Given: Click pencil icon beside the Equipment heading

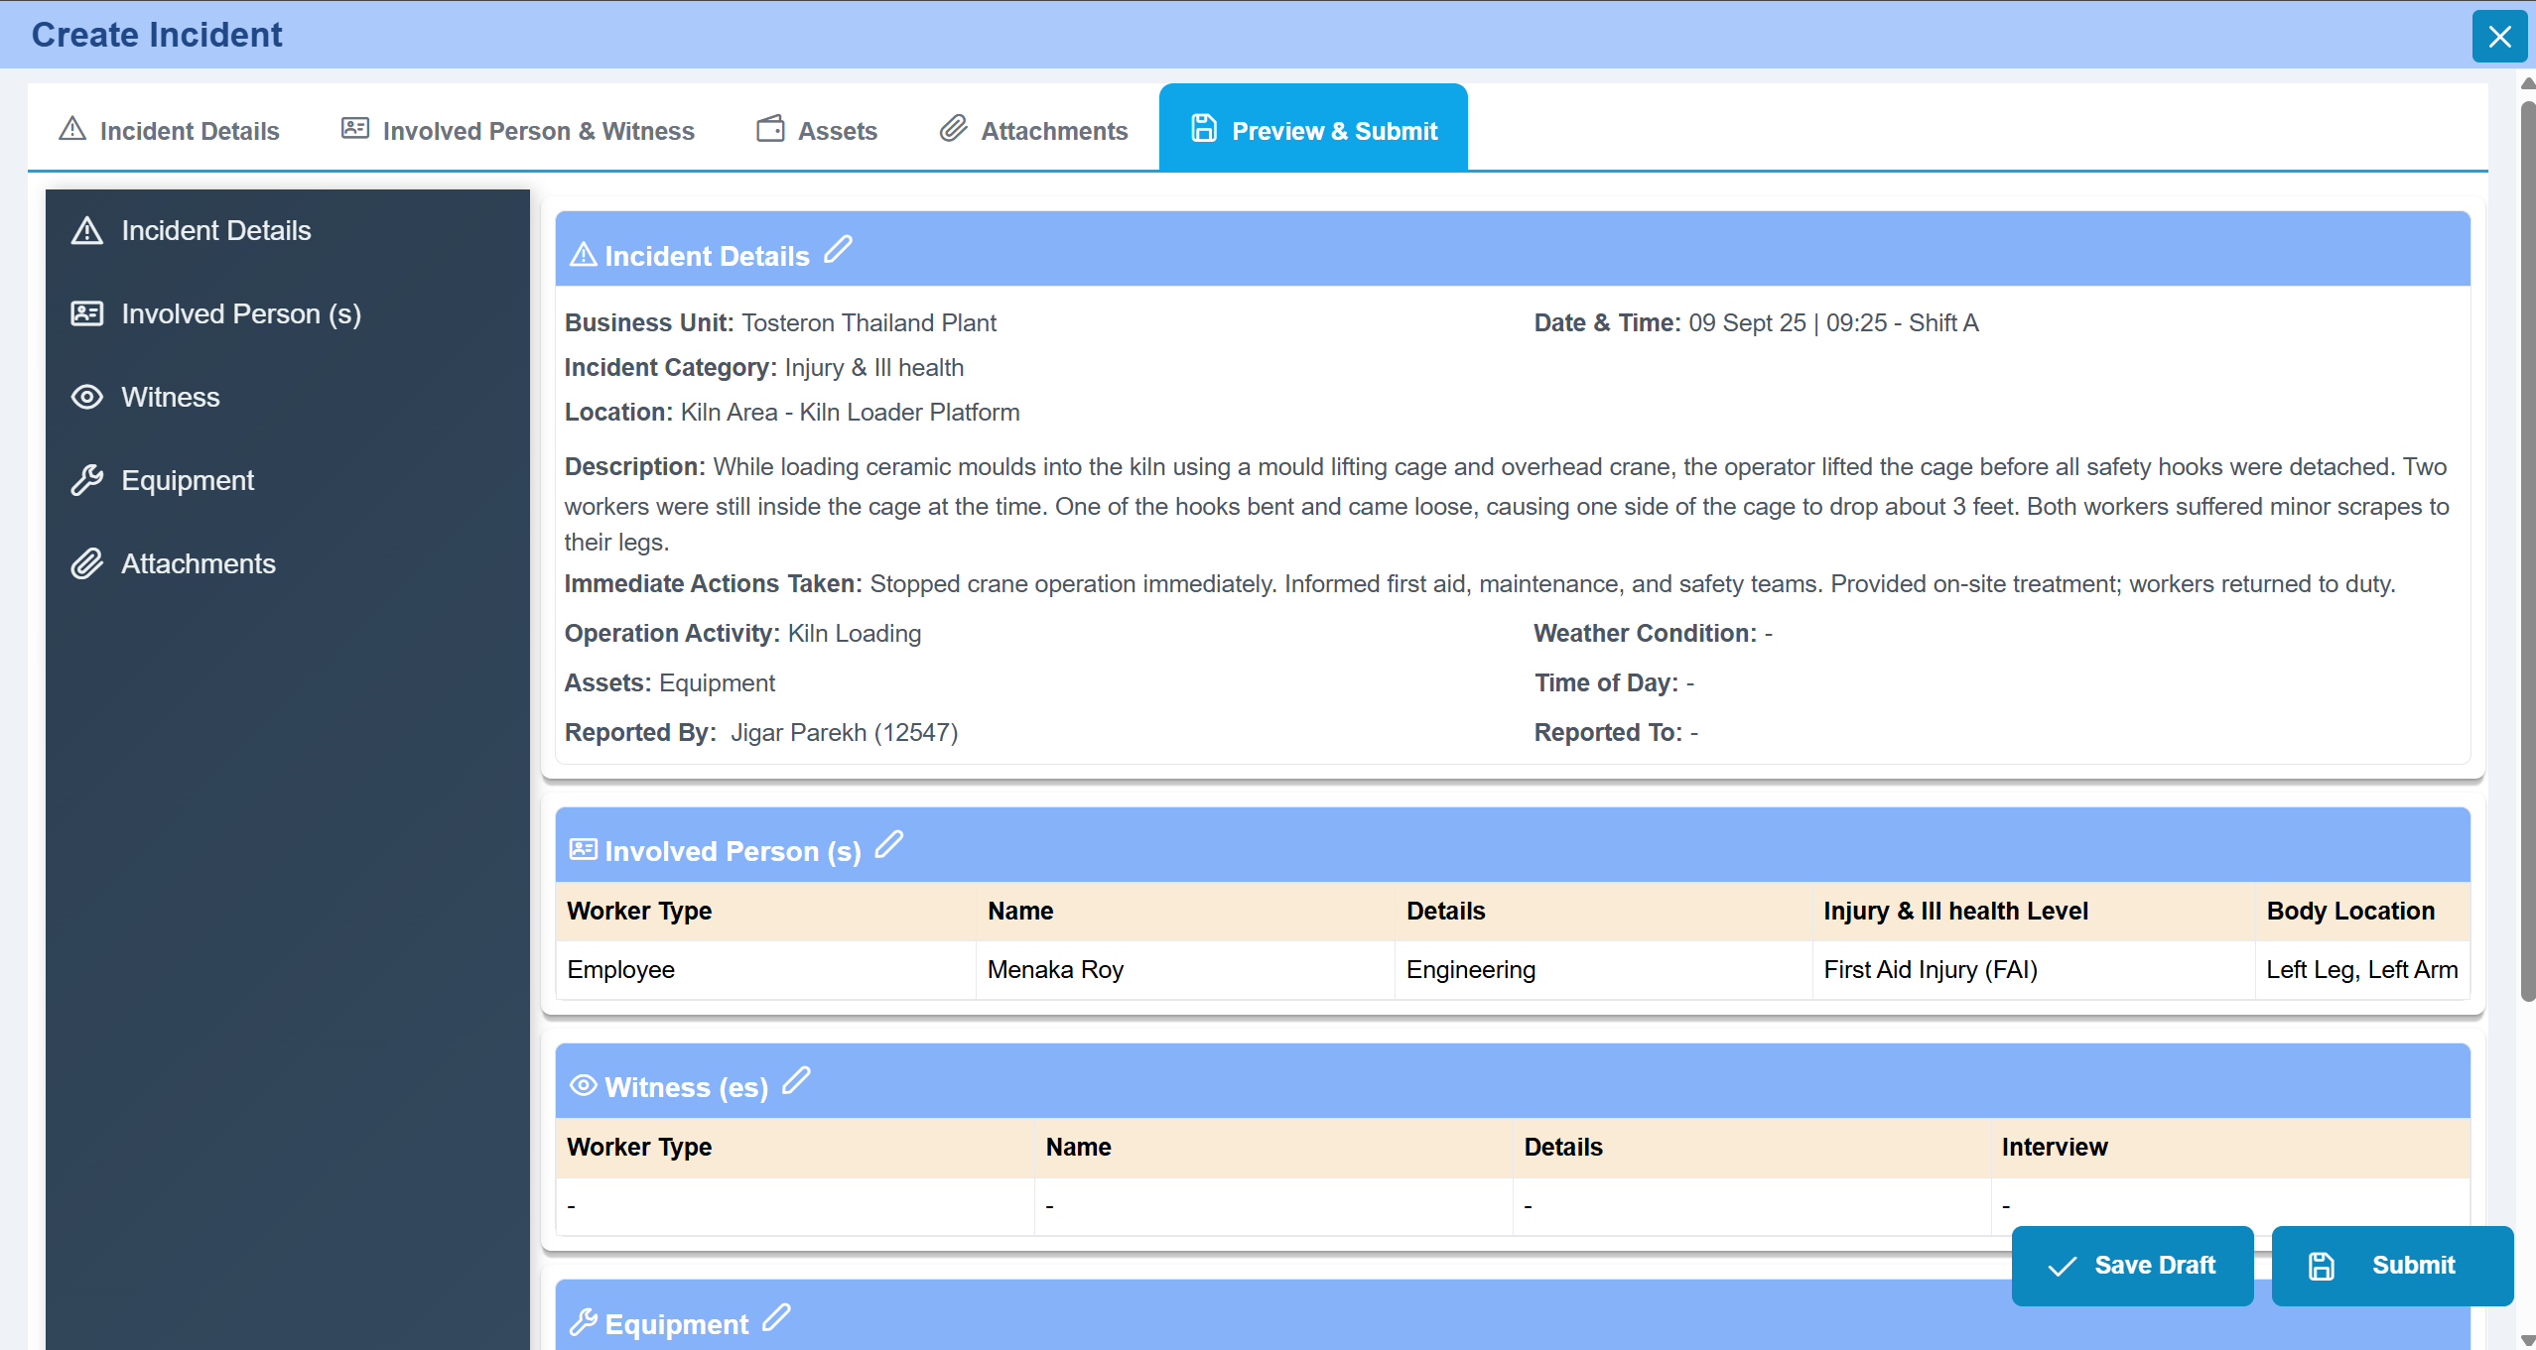Looking at the screenshot, I should [x=776, y=1317].
